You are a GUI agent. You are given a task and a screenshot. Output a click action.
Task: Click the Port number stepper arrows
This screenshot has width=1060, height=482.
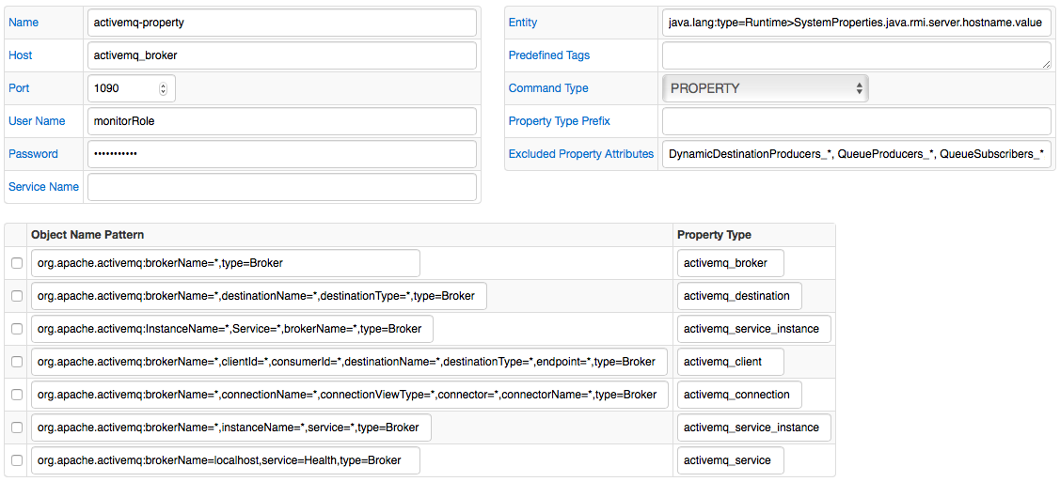tap(163, 88)
